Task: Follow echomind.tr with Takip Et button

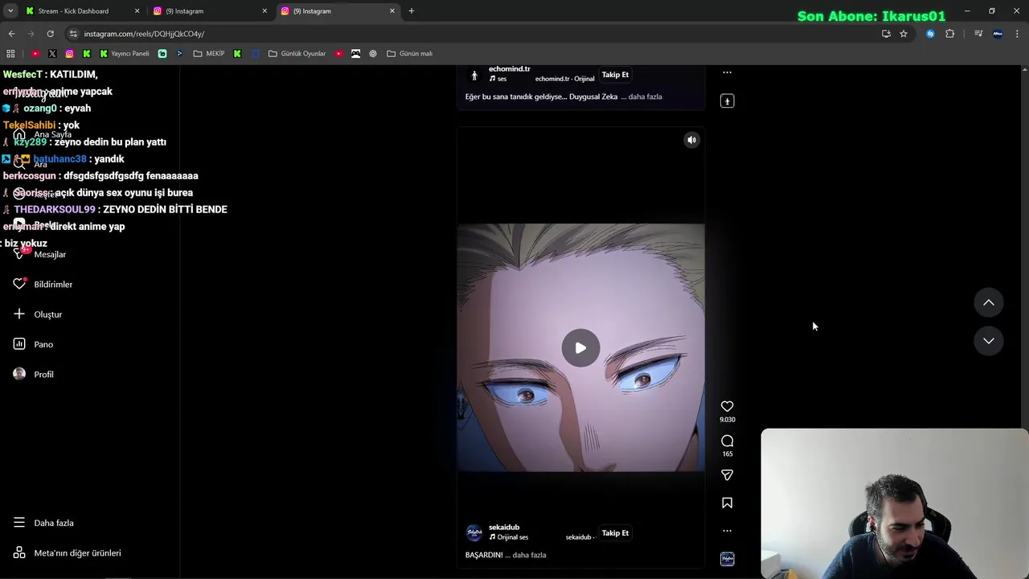Action: [615, 74]
